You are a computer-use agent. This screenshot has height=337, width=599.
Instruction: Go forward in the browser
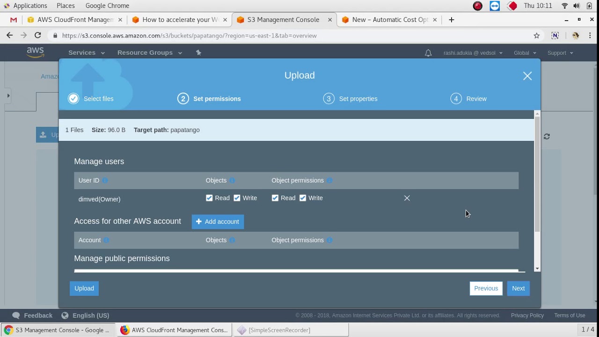click(x=24, y=35)
